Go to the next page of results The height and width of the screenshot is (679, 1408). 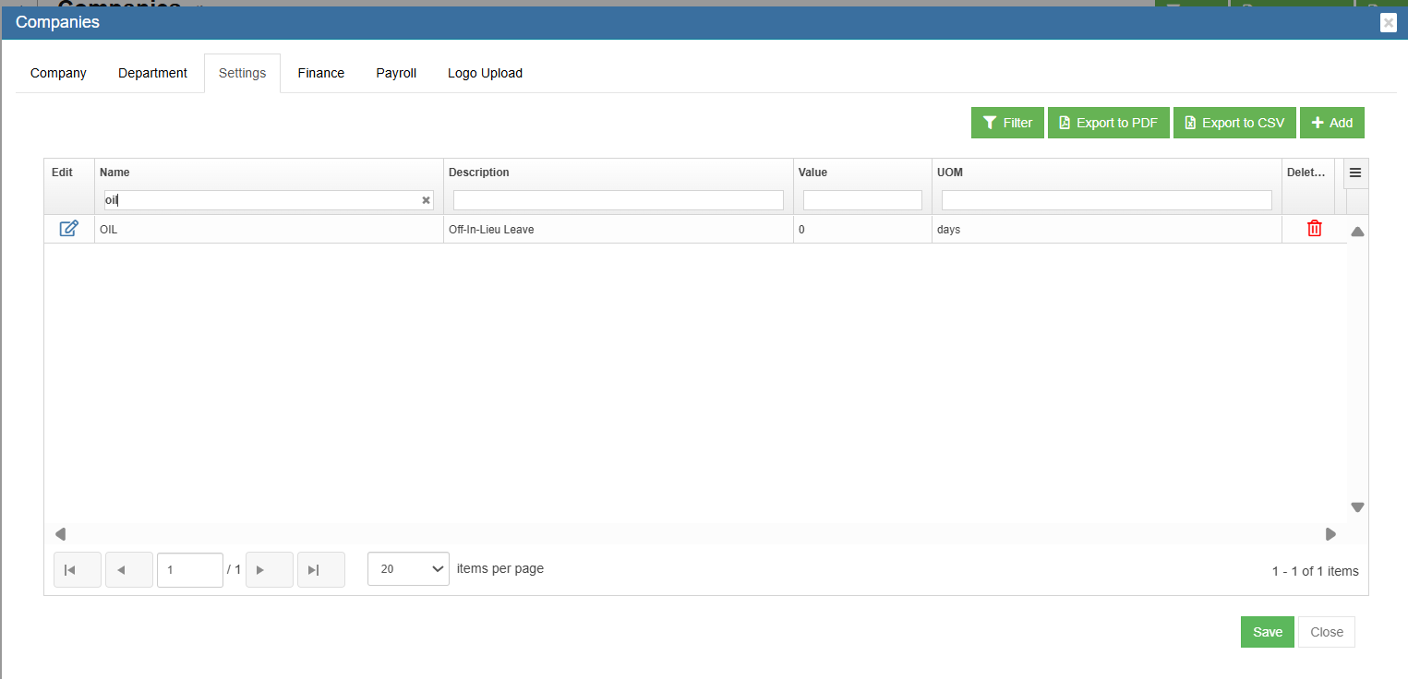point(269,570)
